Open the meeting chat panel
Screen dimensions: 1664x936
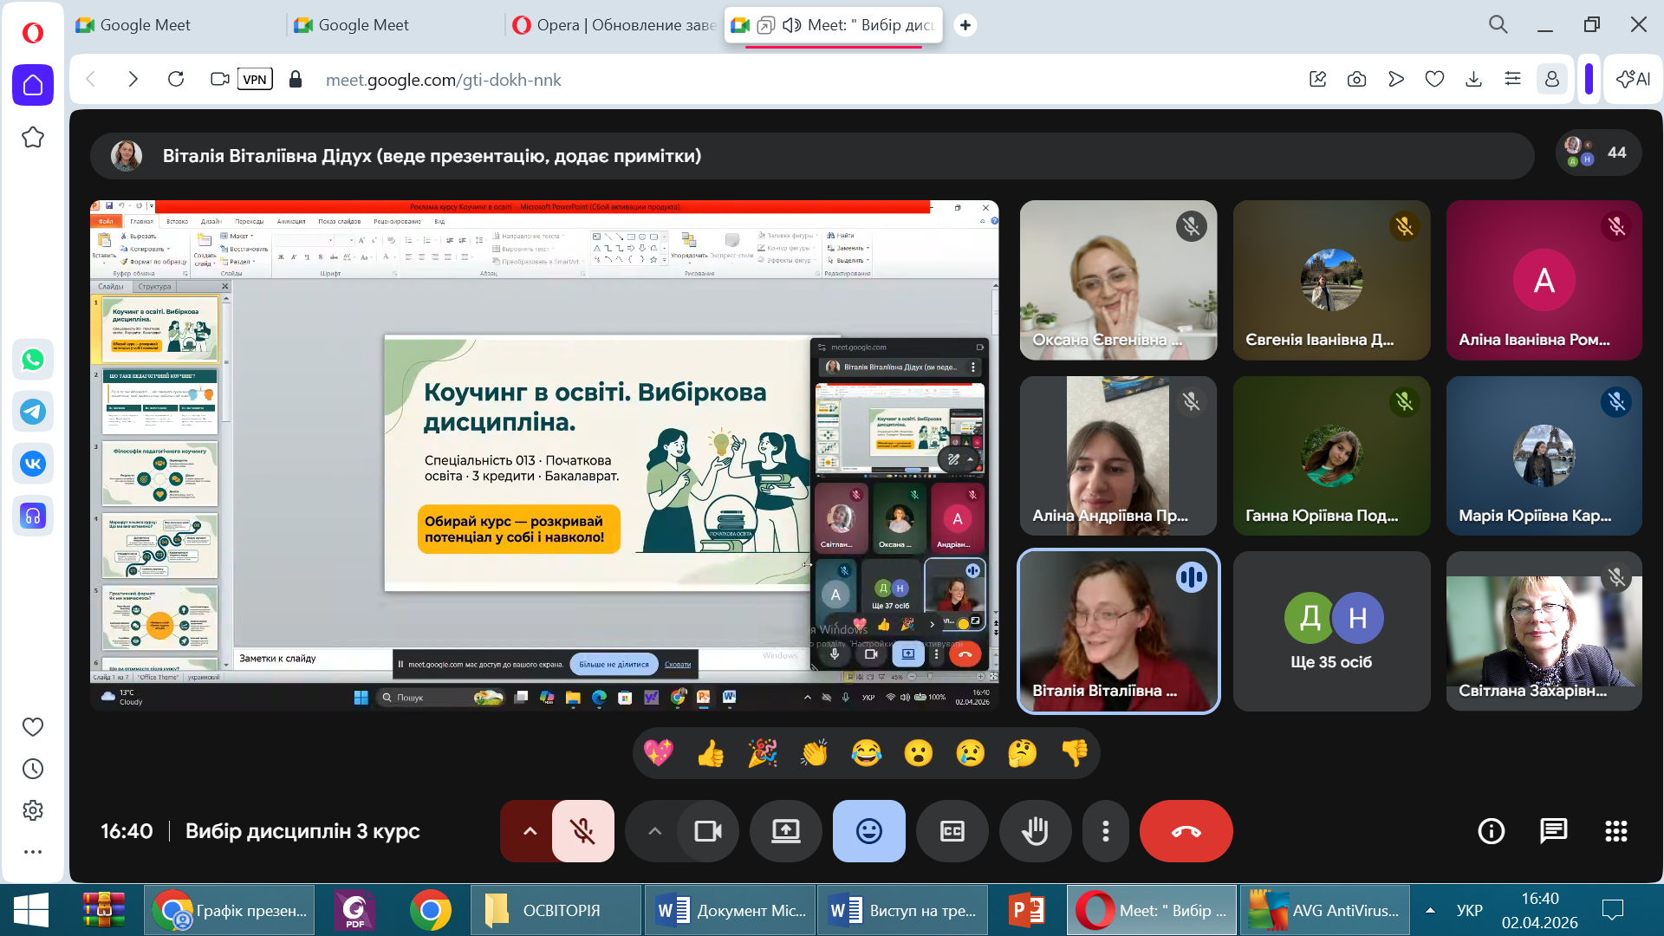coord(1553,831)
